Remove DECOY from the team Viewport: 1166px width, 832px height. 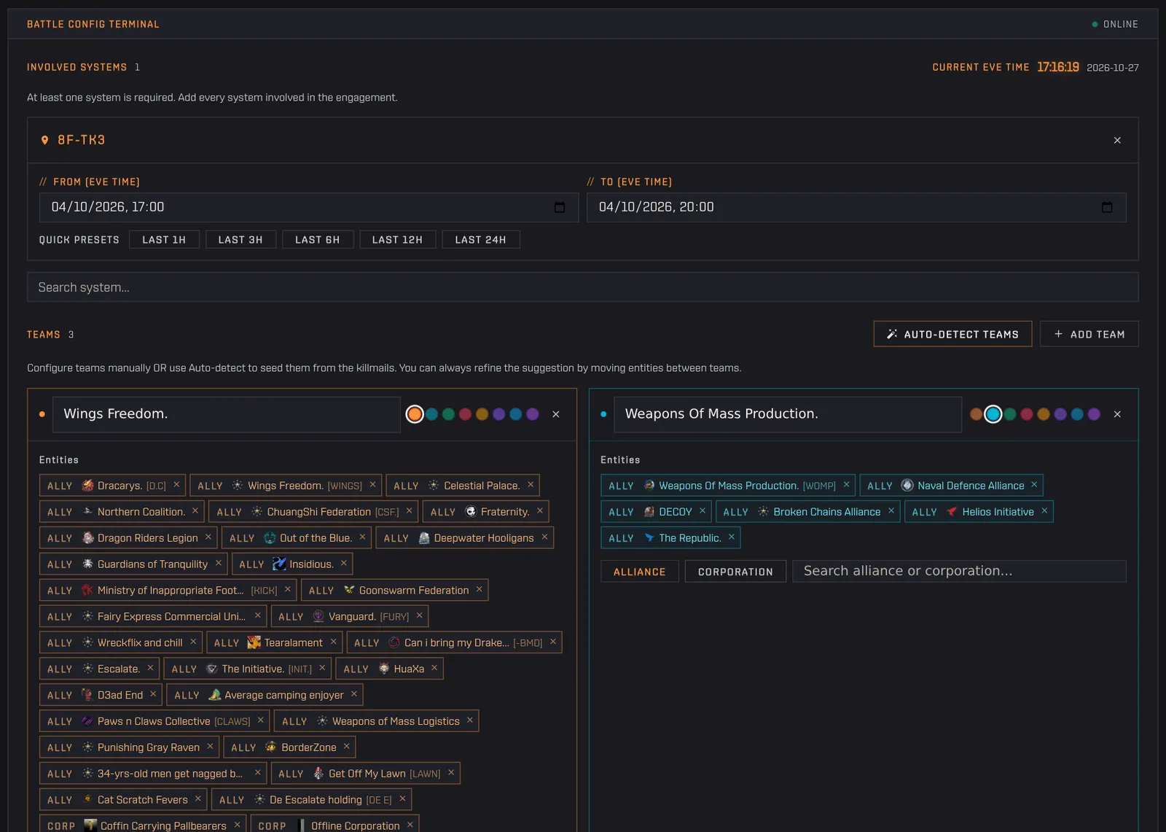703,511
